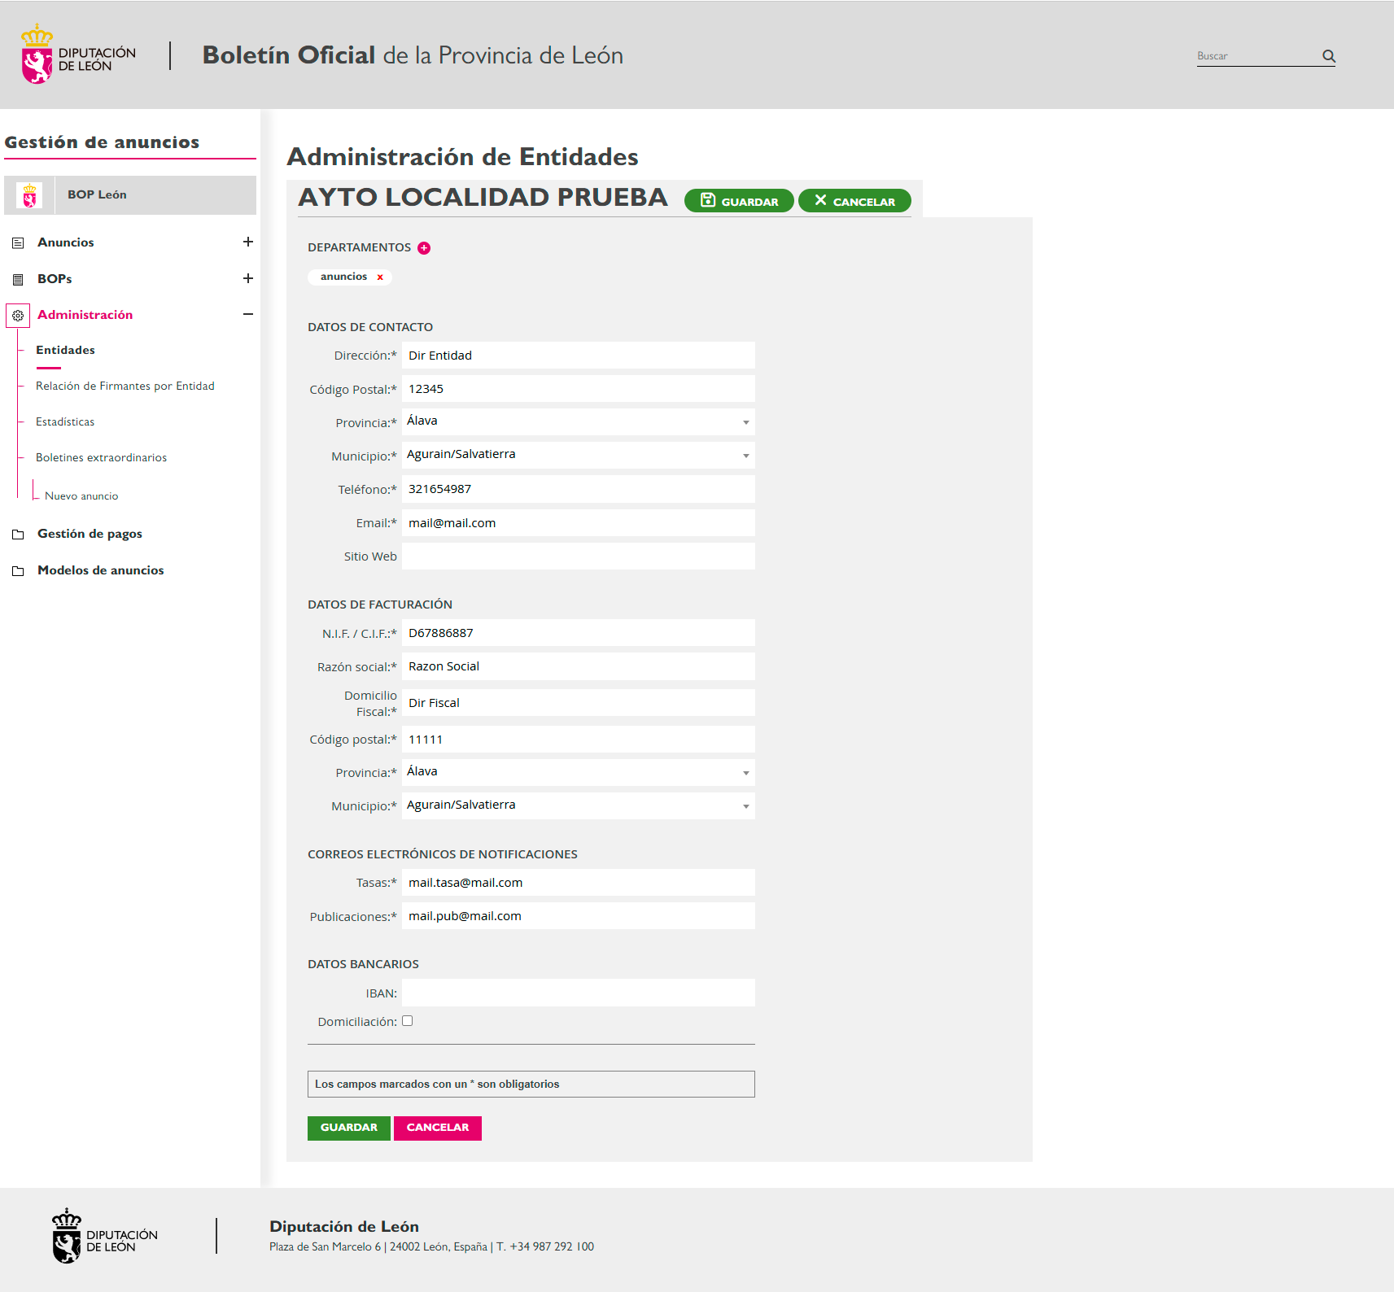Remove the anuncios department tag
1394x1292 pixels.
380,277
